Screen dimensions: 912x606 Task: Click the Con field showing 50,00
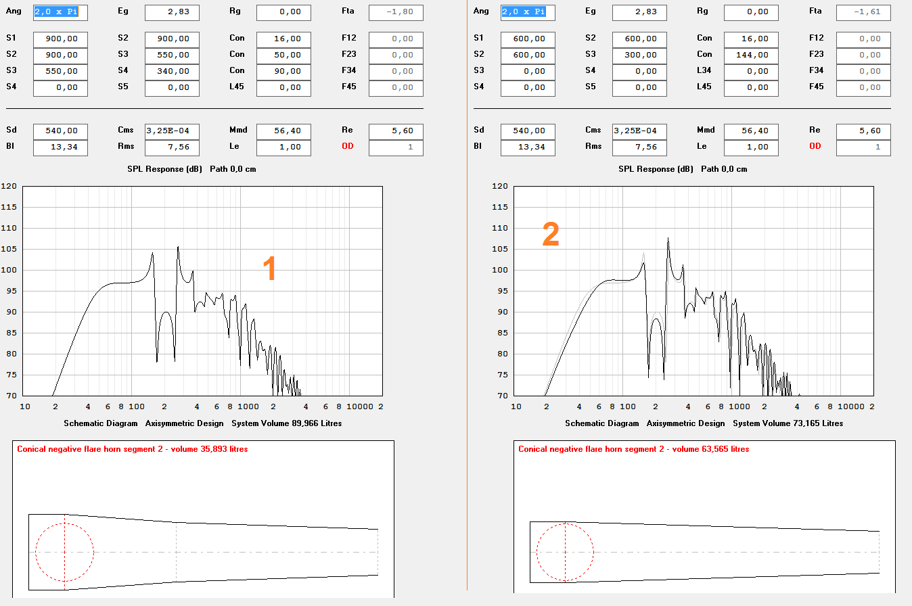tap(283, 55)
